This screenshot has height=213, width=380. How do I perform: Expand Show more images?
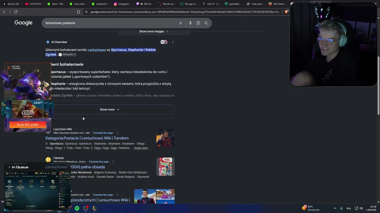pos(154,31)
